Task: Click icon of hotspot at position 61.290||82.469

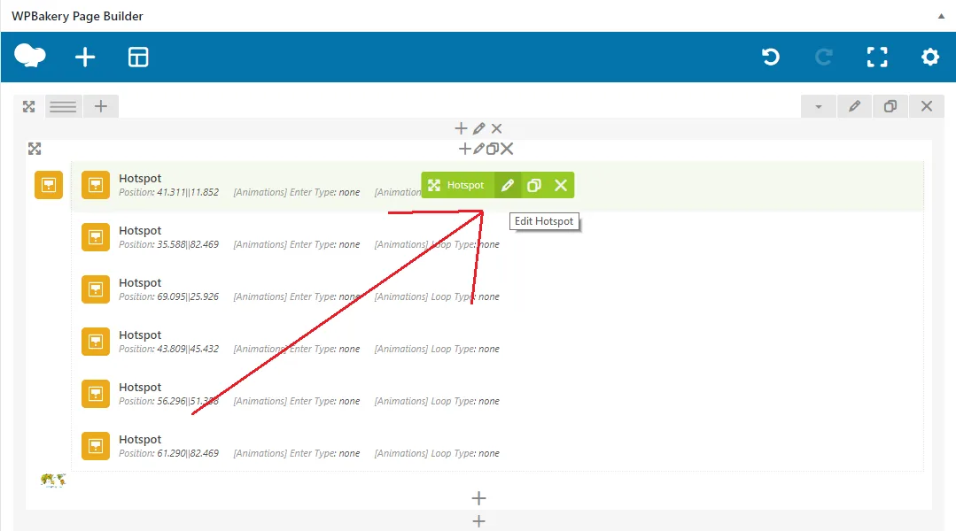Action: pos(96,446)
